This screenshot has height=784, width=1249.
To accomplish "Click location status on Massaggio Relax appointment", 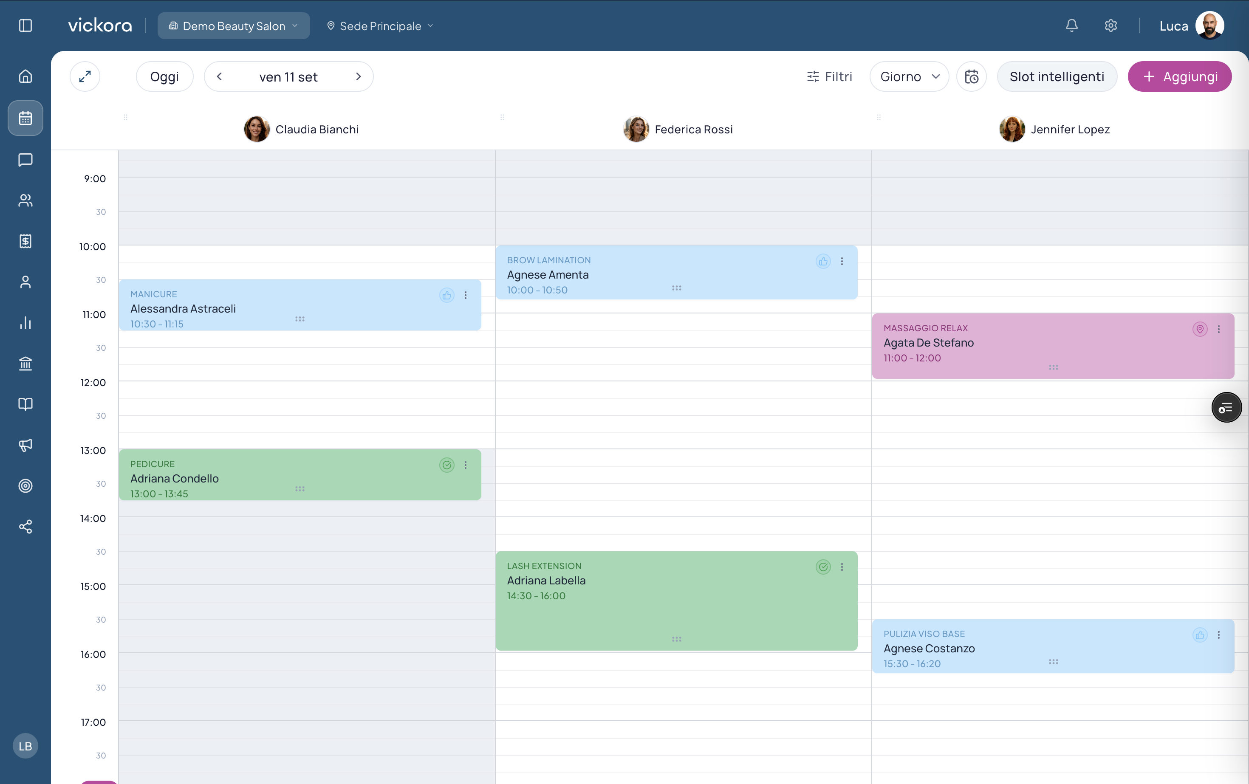I will point(1200,329).
